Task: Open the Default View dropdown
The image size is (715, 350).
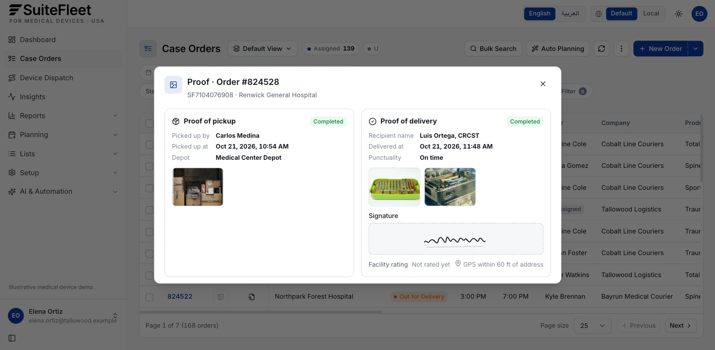Action: coord(262,49)
